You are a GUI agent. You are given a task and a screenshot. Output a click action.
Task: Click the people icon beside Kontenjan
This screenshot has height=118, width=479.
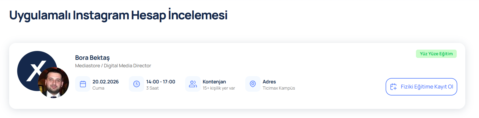193,84
